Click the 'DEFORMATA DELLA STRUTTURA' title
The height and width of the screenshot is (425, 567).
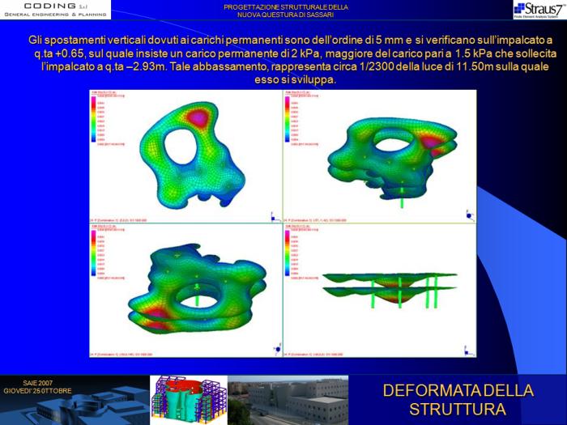tap(458, 400)
